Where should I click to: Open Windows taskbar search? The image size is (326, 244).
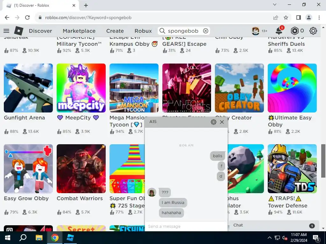pos(23,238)
